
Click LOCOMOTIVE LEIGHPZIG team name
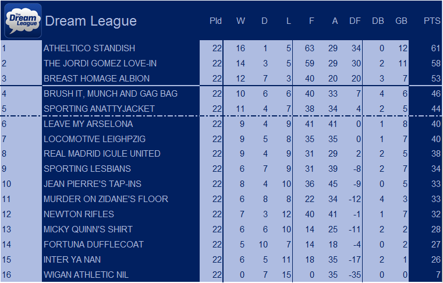(x=95, y=139)
